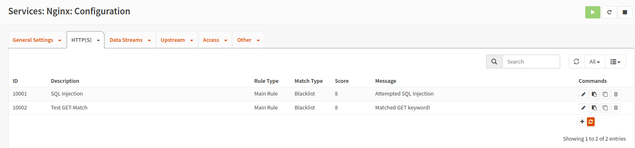Viewport: 635px width, 148px height.
Task: Click the magnifier search icon
Action: [494, 61]
